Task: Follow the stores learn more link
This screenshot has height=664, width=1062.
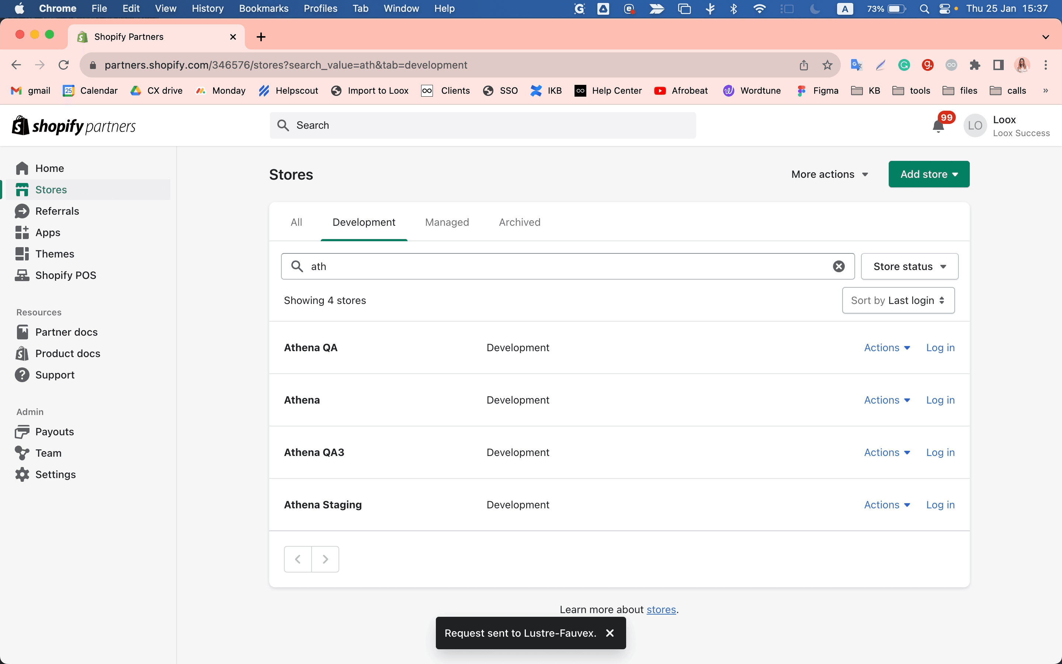Action: [x=661, y=609]
